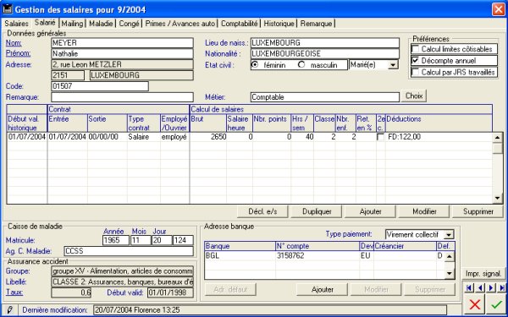Open the Remarque tab
The height and width of the screenshot is (317, 508).
coord(316,24)
